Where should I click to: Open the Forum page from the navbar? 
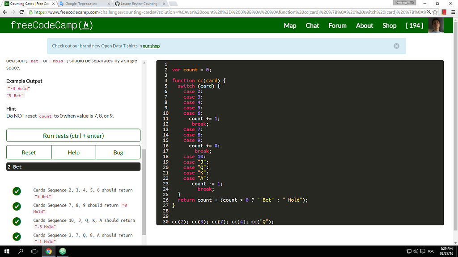337,25
